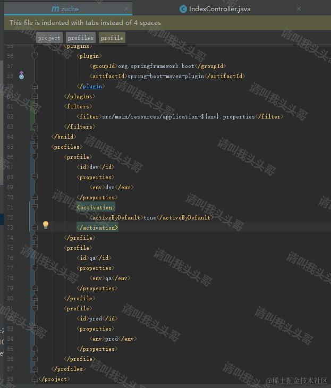Click the closing build tag
The height and width of the screenshot is (388, 331).
(64, 137)
